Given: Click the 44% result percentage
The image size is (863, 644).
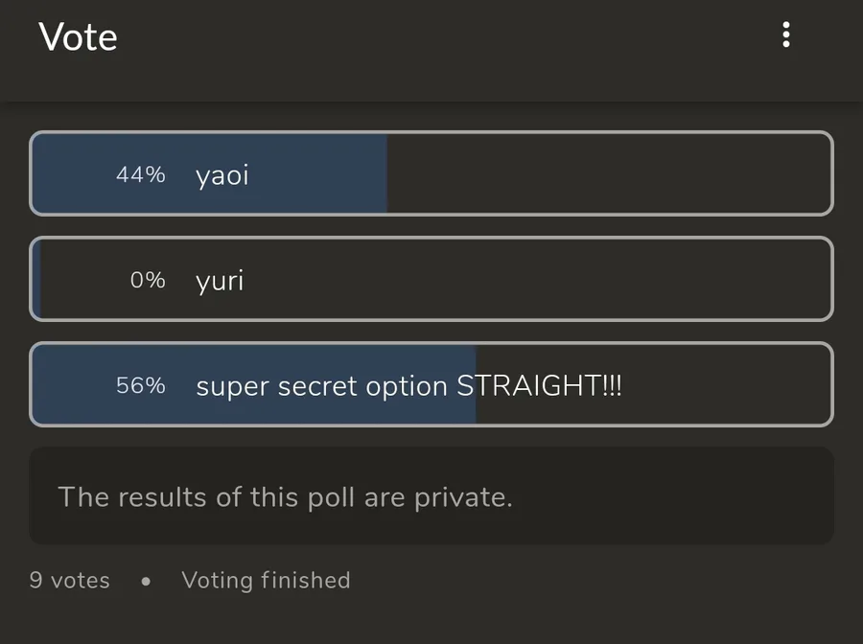Looking at the screenshot, I should pyautogui.click(x=140, y=174).
